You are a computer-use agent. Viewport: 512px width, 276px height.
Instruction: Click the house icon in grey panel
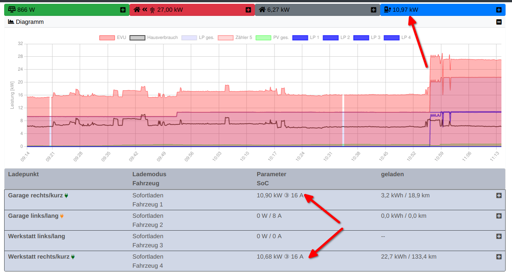[262, 9]
